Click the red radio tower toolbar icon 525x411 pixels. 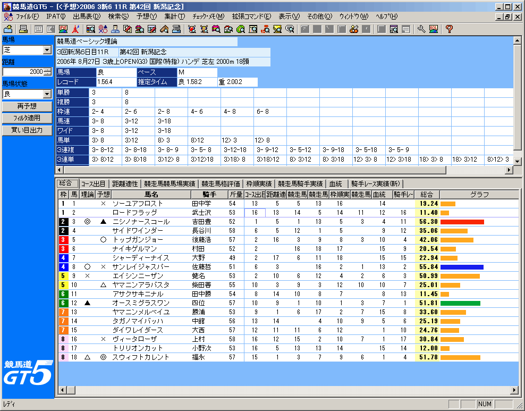tap(76, 29)
